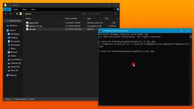Click the forward navigation arrow in Explorer
The height and width of the screenshot is (109, 194).
tap(10, 14)
